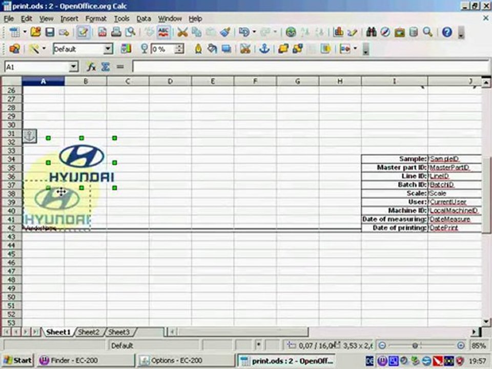Toggle the Navigator compass icon

coord(385,32)
